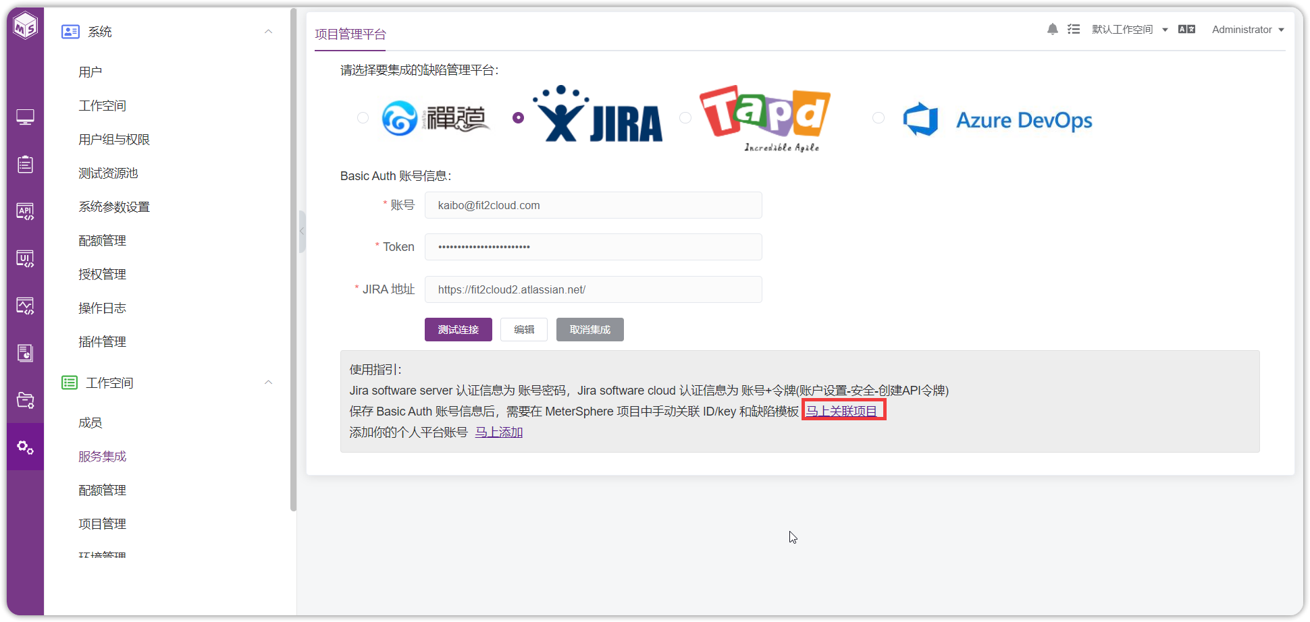Collapse the 系统 menu section
Viewport: 1310px width, 622px height.
coord(268,32)
